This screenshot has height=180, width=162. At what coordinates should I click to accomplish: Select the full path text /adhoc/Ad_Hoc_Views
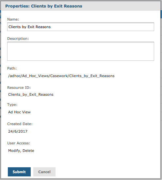click(61, 76)
